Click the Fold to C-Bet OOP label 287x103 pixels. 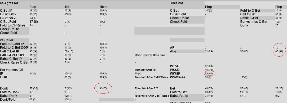(14, 48)
